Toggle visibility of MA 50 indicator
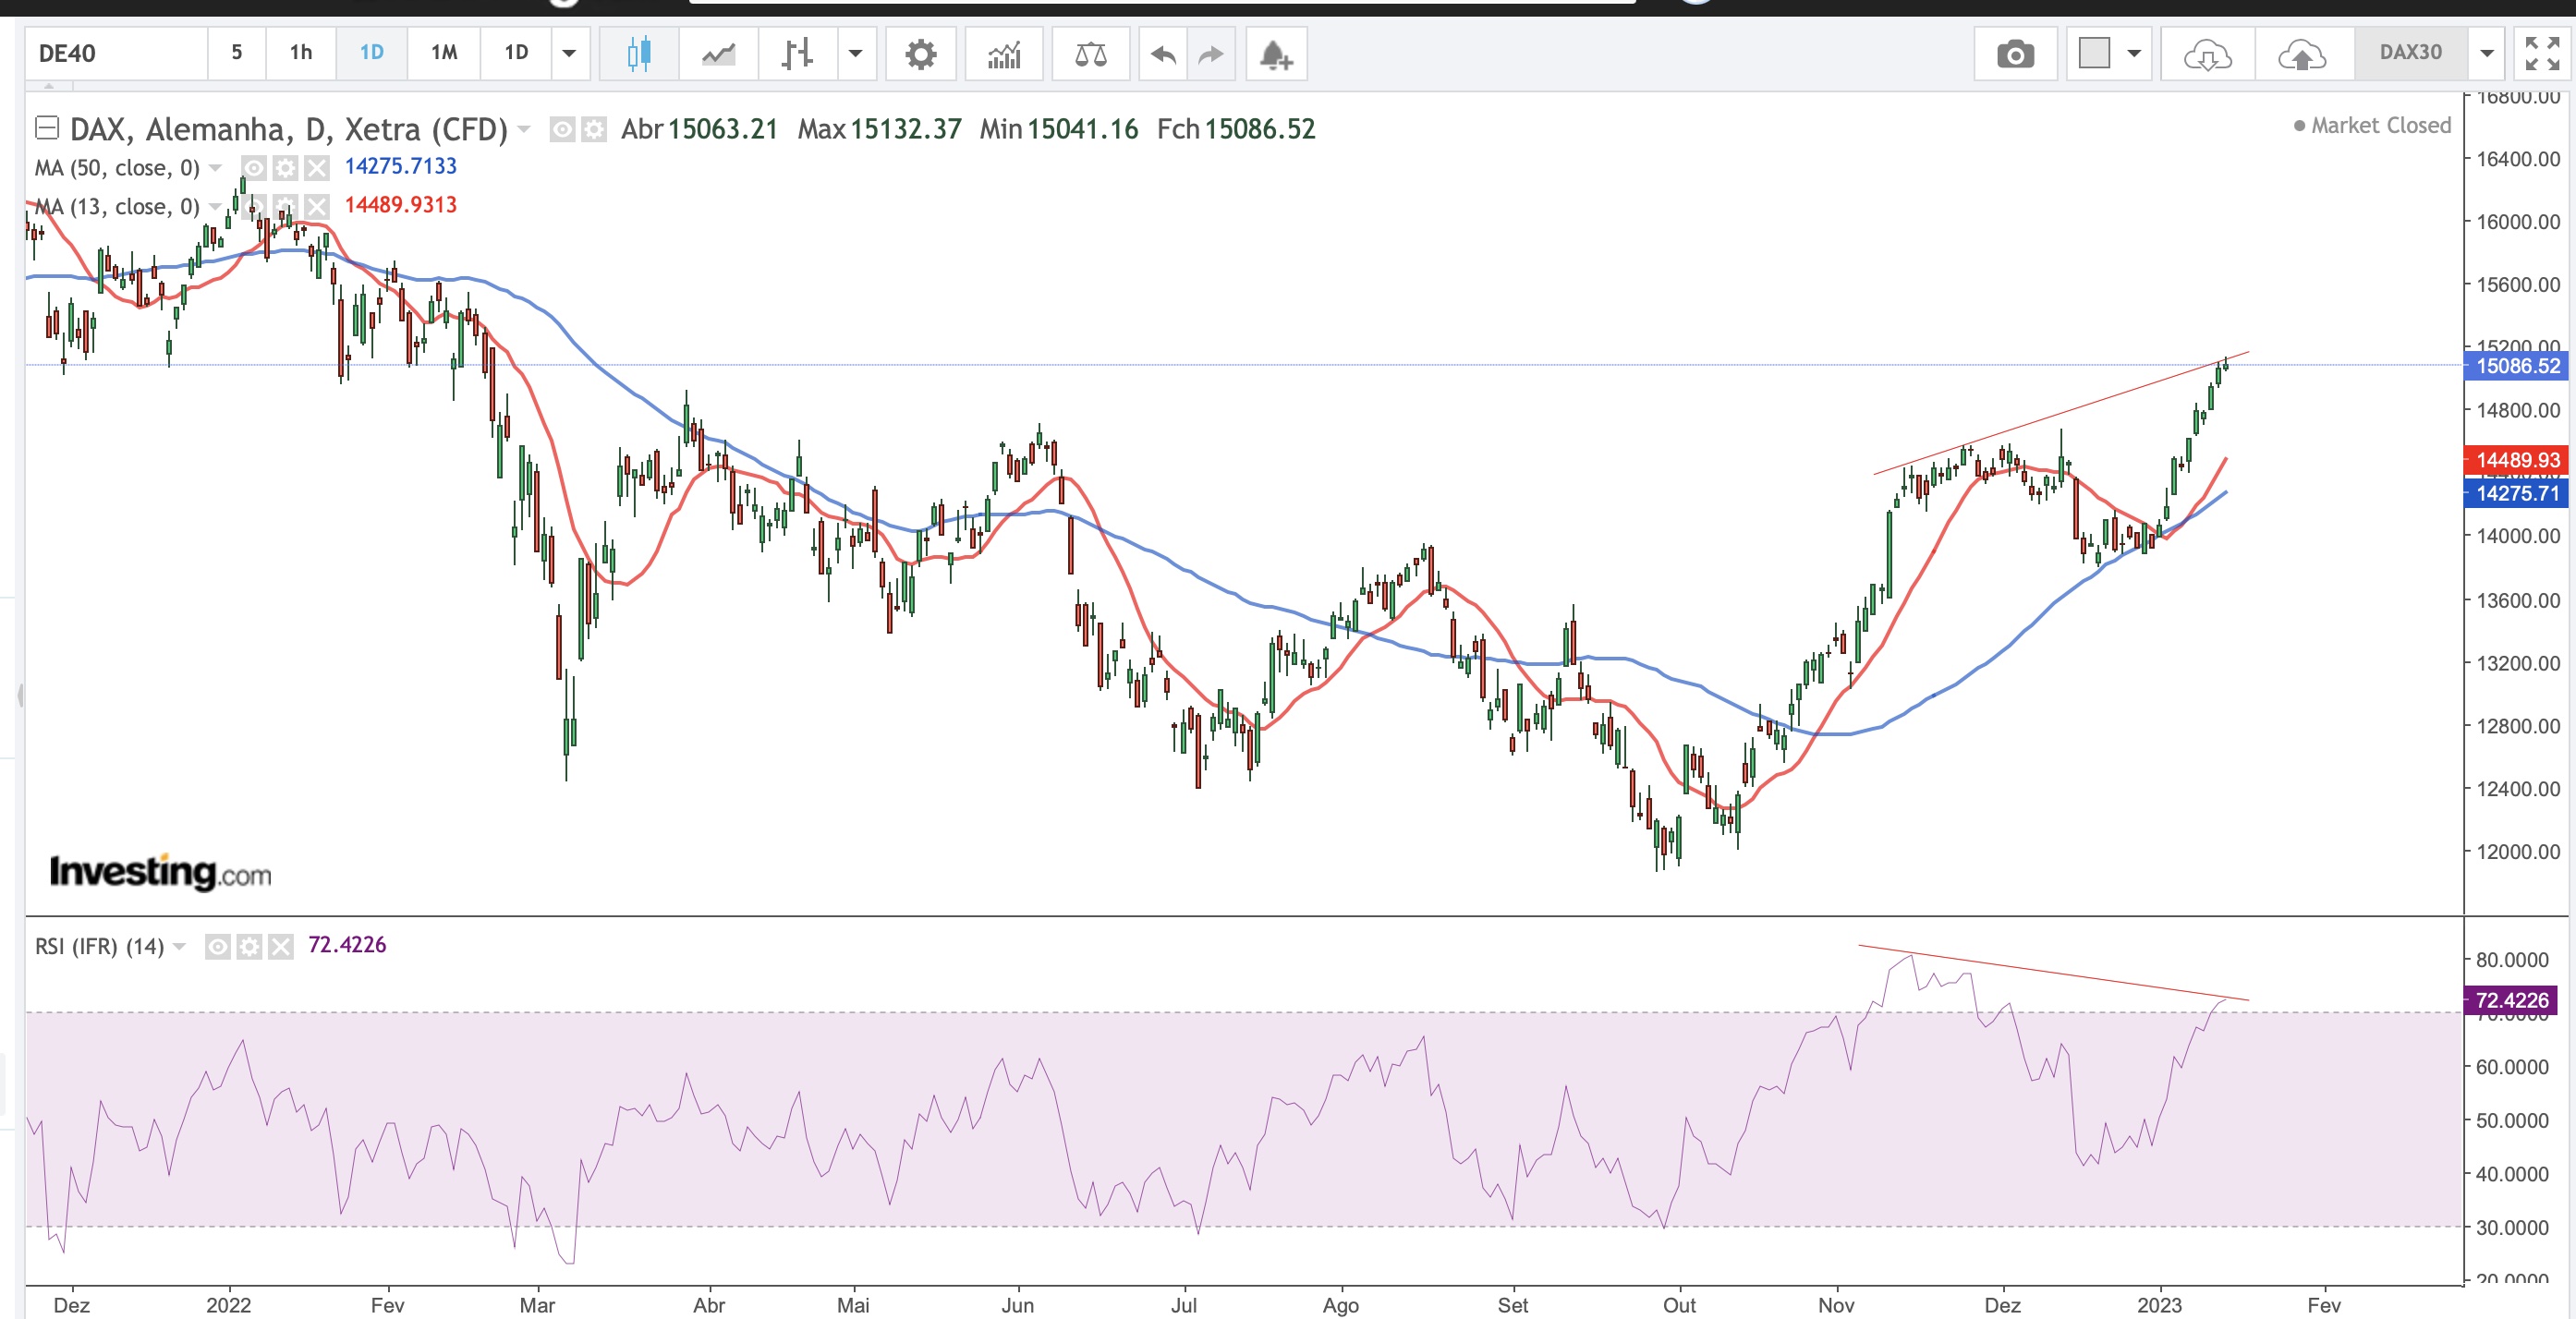 pos(254,168)
